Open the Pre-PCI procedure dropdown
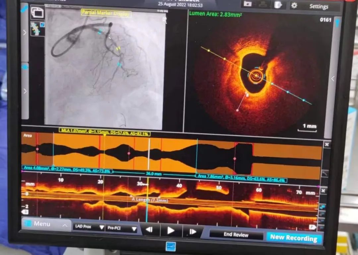The image size is (358, 255). coord(121,228)
